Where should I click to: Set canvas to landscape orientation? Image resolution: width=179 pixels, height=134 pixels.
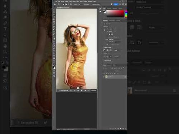(112, 34)
